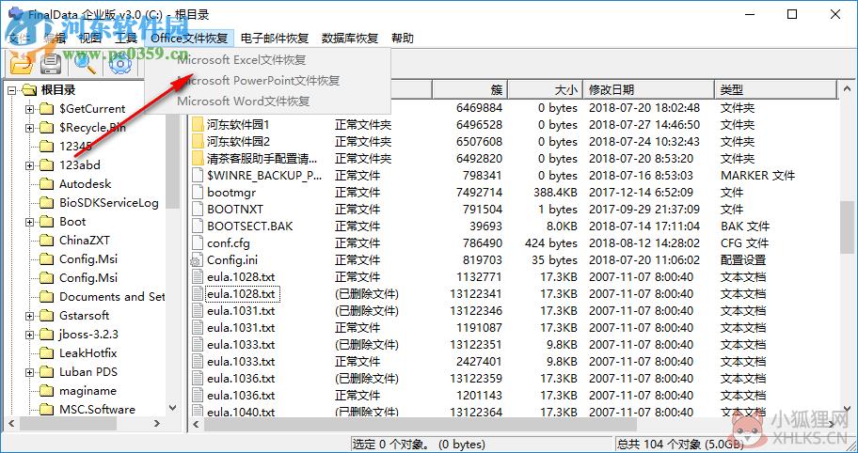This screenshot has height=453, width=858.
Task: Click status bar text 总共 104 个对象 (5.0GB)
Action: pos(681,445)
